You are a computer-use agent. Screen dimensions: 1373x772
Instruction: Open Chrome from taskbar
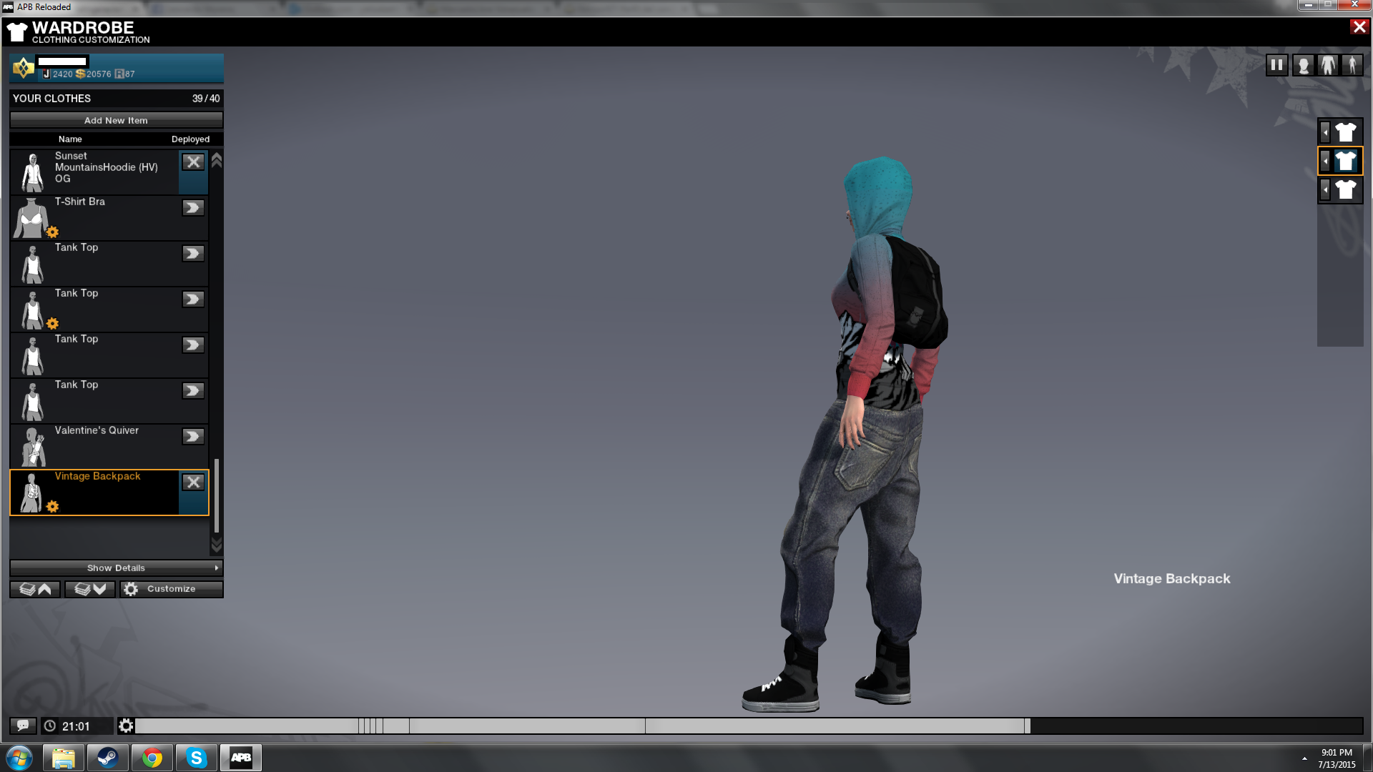tap(152, 758)
